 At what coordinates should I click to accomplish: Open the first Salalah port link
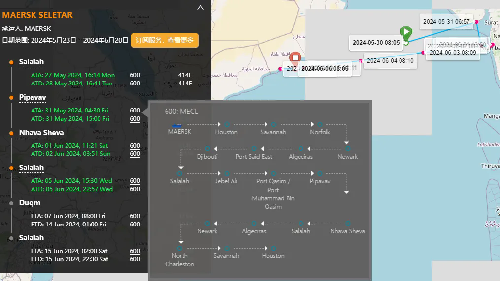31,62
